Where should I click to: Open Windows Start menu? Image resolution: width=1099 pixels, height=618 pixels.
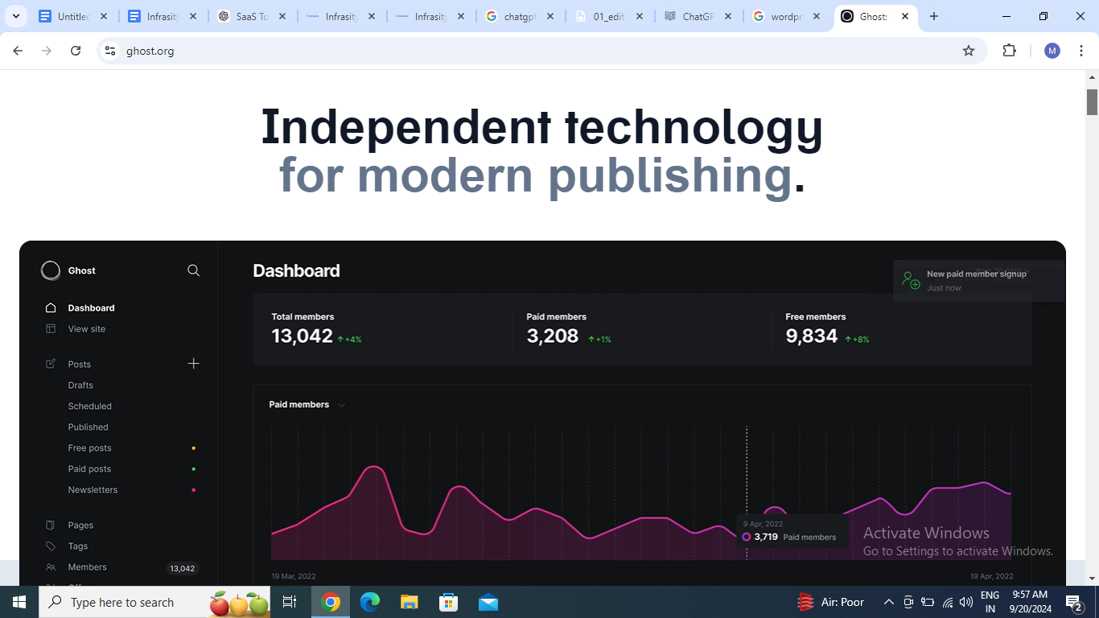[19, 602]
